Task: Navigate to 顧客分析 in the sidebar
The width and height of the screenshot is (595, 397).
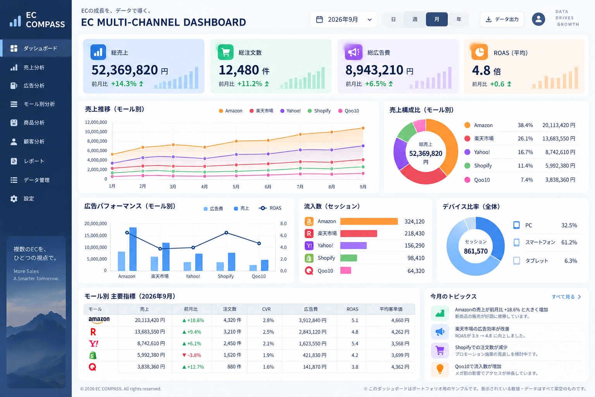Action: pos(34,142)
